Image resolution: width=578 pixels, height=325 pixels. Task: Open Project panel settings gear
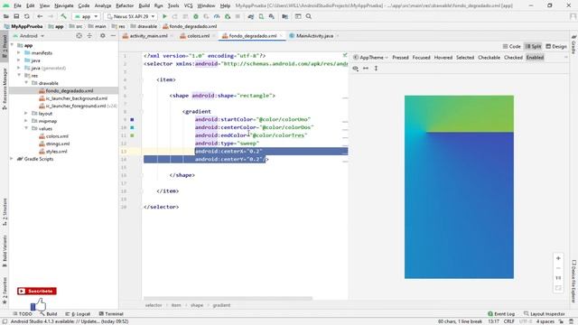coord(102,36)
